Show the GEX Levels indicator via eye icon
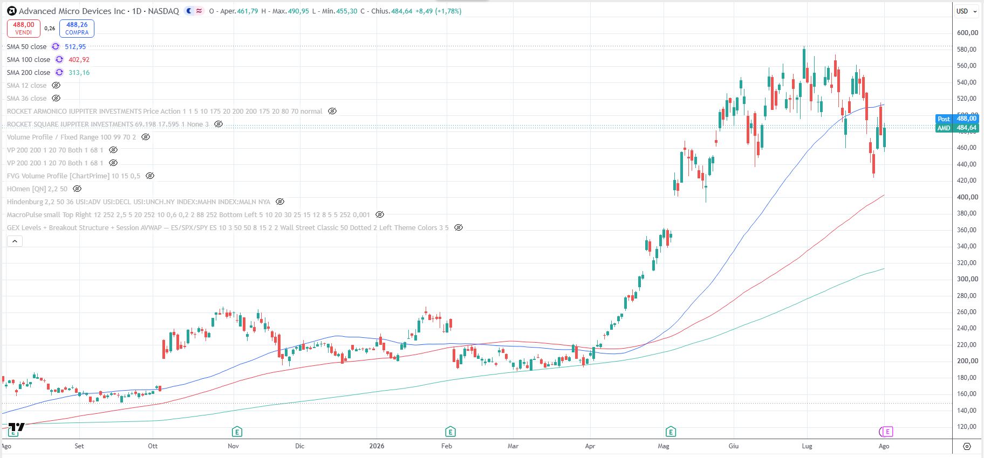Screen dimensions: 984x458 coord(459,228)
